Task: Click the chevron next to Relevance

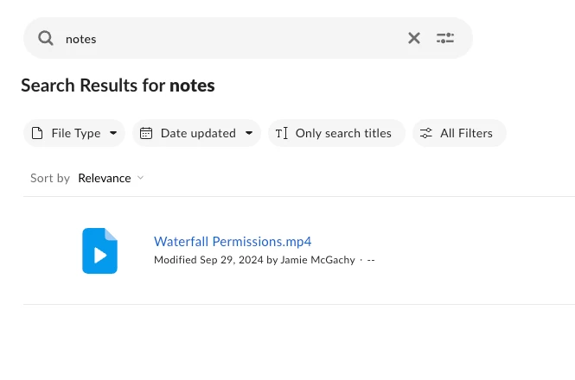Action: [x=141, y=178]
